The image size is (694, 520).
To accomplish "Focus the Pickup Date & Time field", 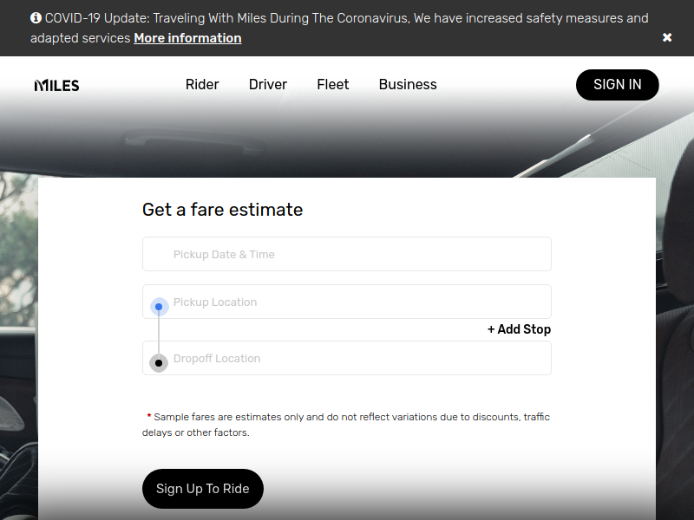I will click(346, 254).
